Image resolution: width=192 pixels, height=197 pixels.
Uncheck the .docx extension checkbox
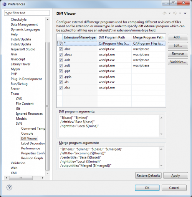[x=60, y=55]
